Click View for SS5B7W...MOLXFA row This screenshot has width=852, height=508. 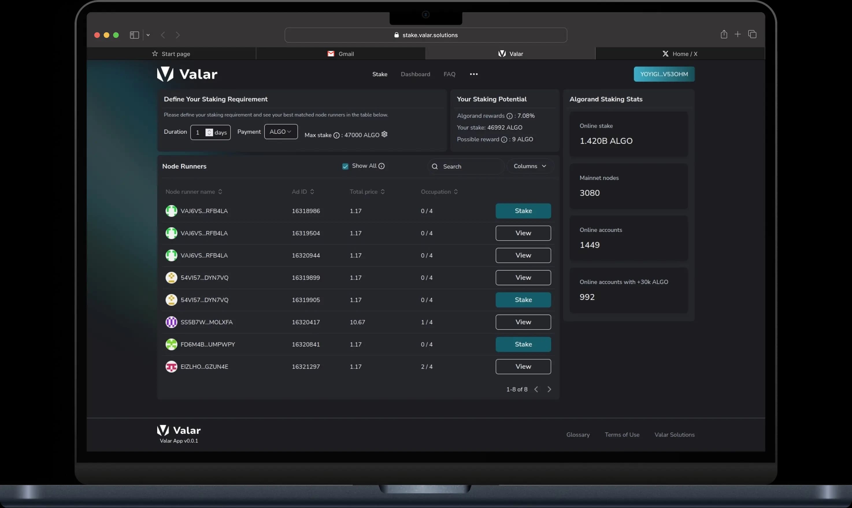523,322
